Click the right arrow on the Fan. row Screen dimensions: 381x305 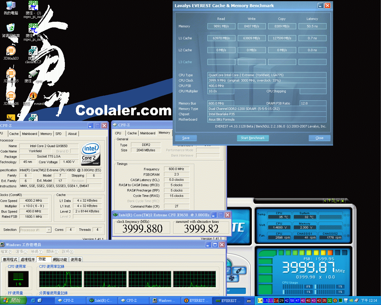coord(349,236)
